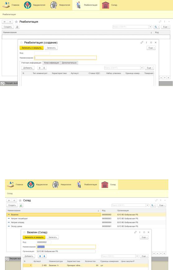Click copy icon next to Создать in Реабилитация list

point(17,27)
